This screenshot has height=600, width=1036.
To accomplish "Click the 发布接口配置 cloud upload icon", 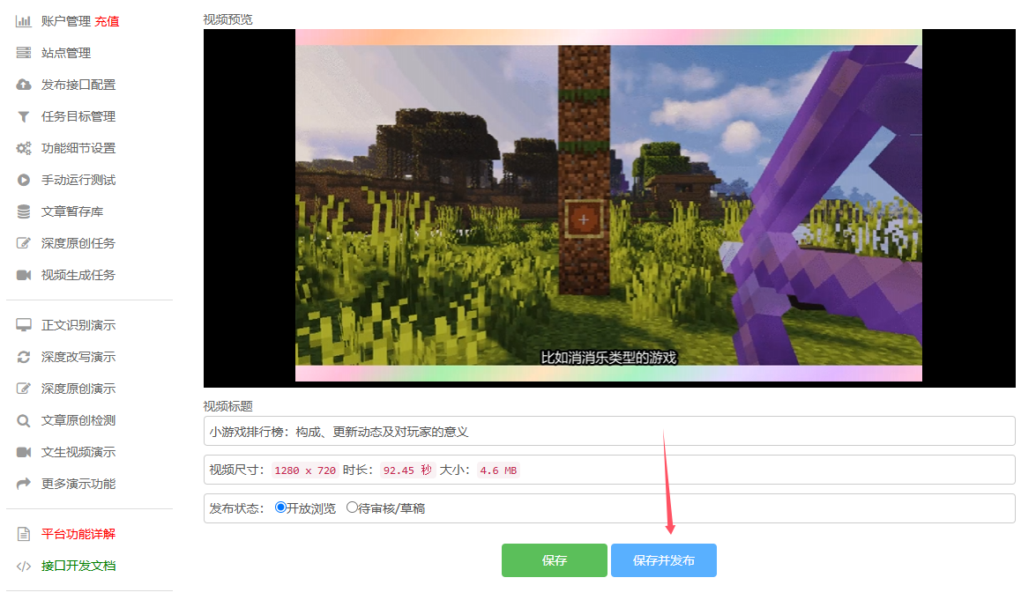I will 24,85.
